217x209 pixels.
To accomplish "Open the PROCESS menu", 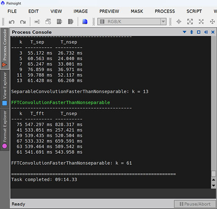I will click(165, 11).
